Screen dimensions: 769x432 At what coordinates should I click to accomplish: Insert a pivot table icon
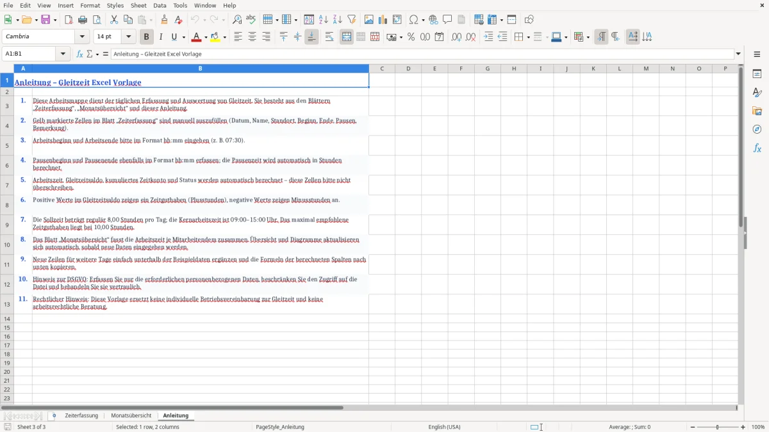click(397, 20)
